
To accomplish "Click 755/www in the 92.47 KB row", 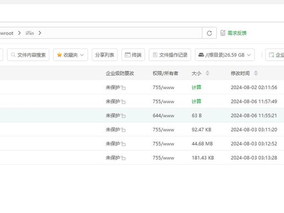I will click(x=163, y=130).
